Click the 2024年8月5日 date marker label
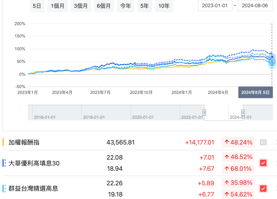The image size is (277, 199). [x=255, y=93]
